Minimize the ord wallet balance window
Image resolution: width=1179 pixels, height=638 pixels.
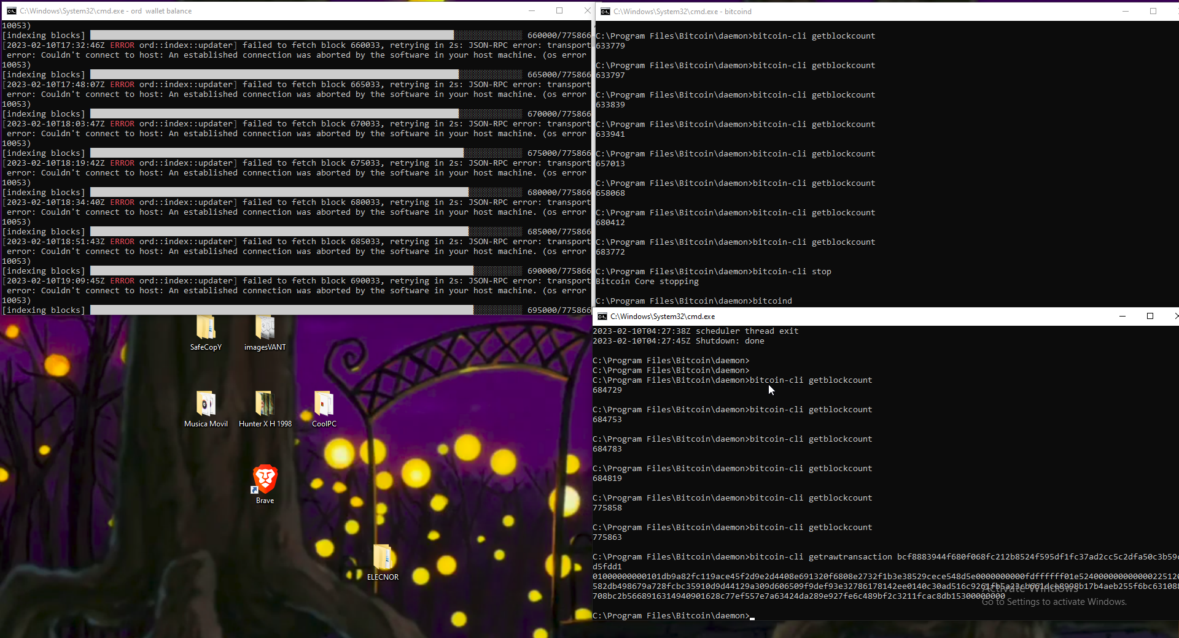point(532,11)
